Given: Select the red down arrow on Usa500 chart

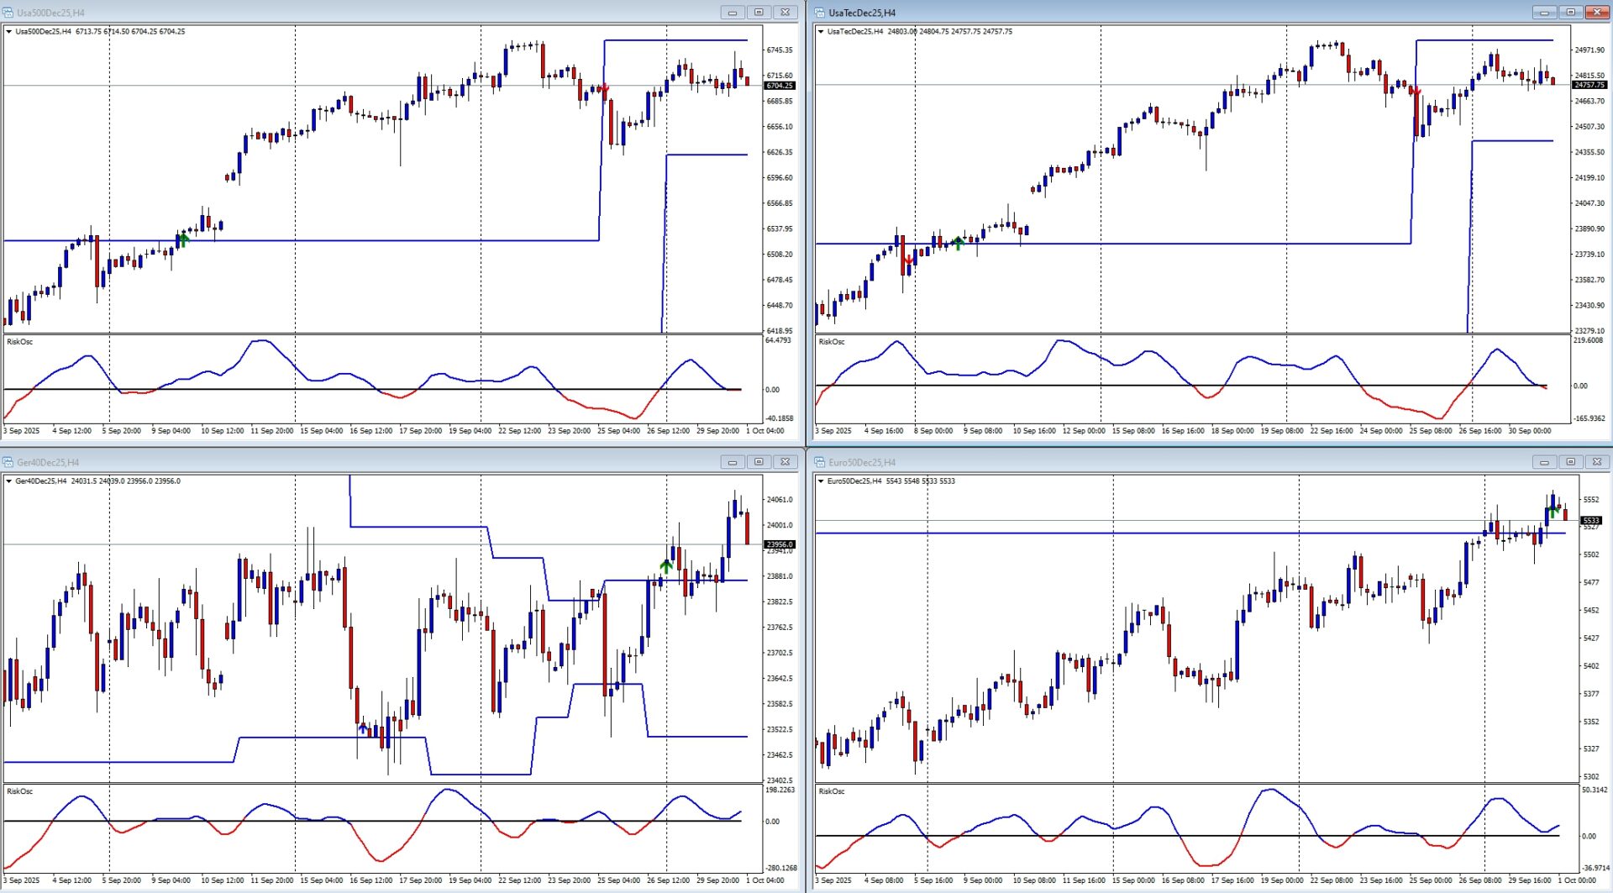Looking at the screenshot, I should point(604,88).
